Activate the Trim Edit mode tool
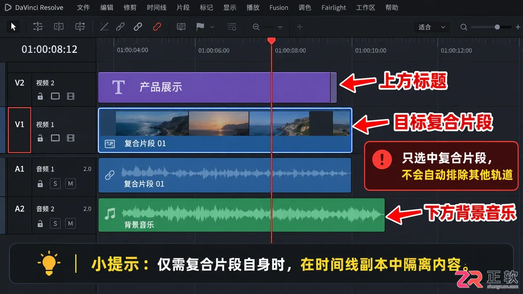 (x=38, y=26)
